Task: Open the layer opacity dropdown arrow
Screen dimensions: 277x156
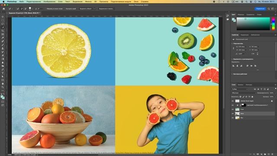Action: coord(275,93)
